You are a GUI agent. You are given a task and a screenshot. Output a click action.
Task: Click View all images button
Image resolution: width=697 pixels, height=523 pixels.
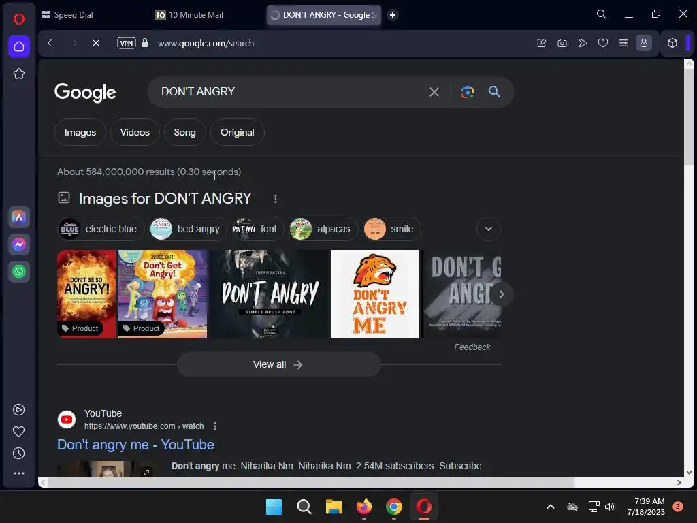(278, 365)
